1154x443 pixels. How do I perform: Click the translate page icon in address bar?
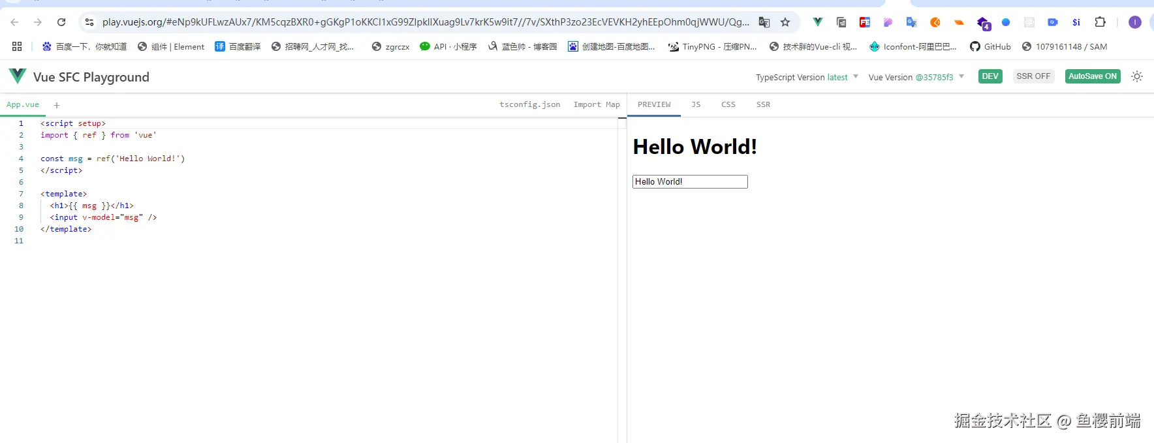[x=764, y=22]
